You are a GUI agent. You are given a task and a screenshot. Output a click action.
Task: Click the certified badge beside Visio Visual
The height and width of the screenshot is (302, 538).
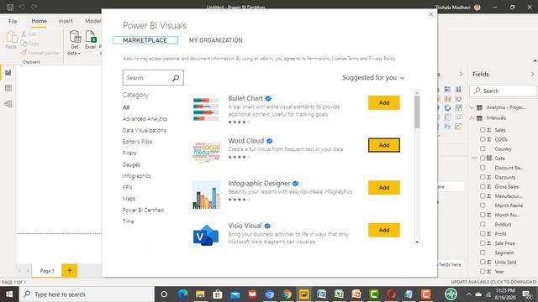(x=267, y=226)
